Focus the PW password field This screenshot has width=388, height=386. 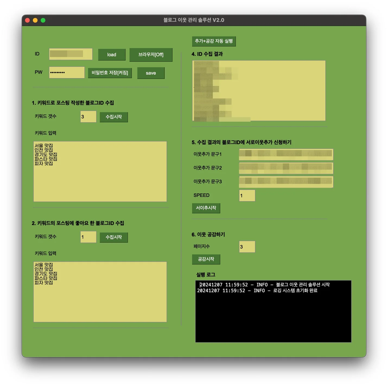tap(67, 73)
